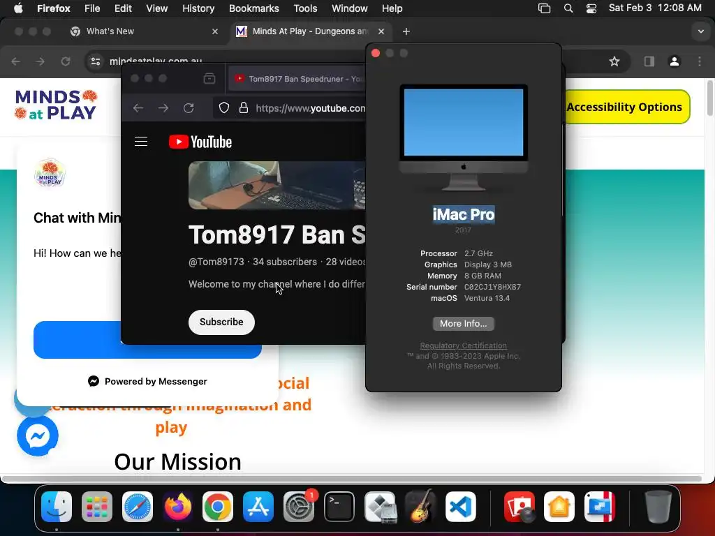Go forward in the YouTube Firefox window
715x536 pixels.
pyautogui.click(x=163, y=108)
